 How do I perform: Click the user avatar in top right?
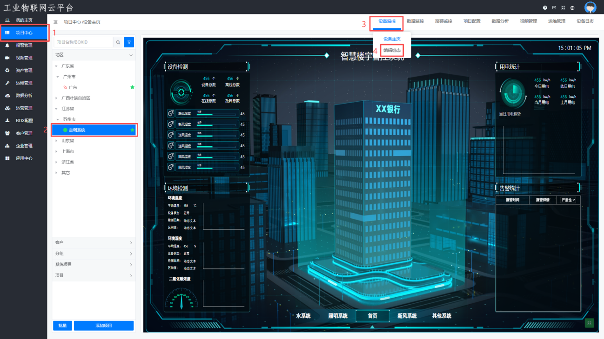pos(590,7)
